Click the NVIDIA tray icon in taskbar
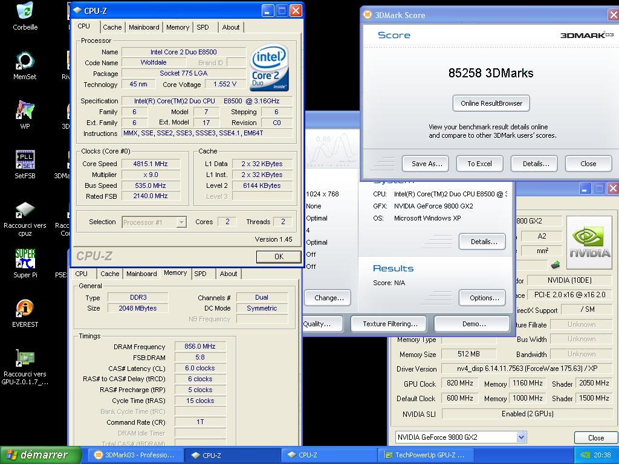This screenshot has width=619, height=464. [x=585, y=455]
